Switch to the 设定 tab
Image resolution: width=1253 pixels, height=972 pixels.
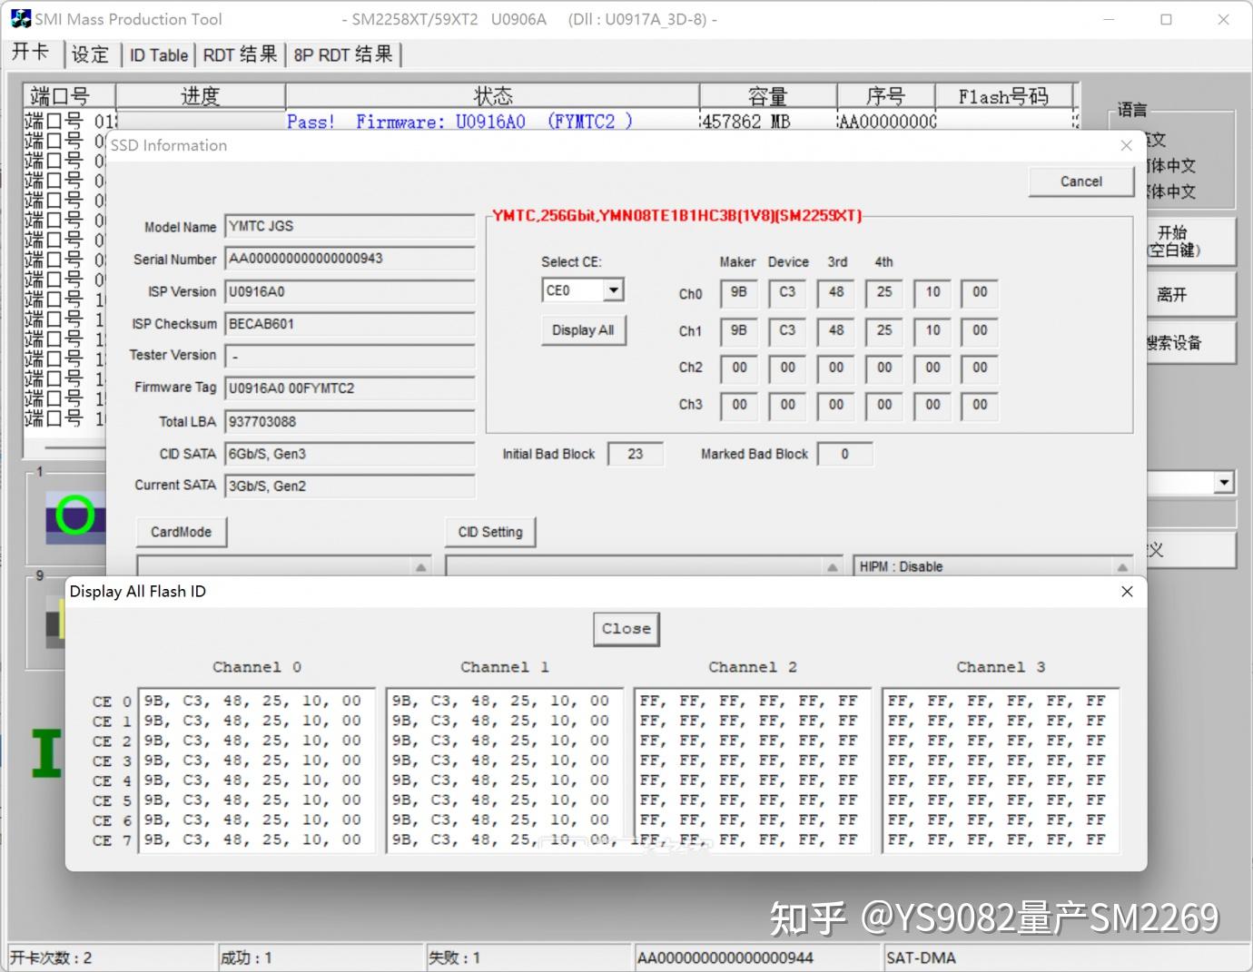[x=91, y=54]
